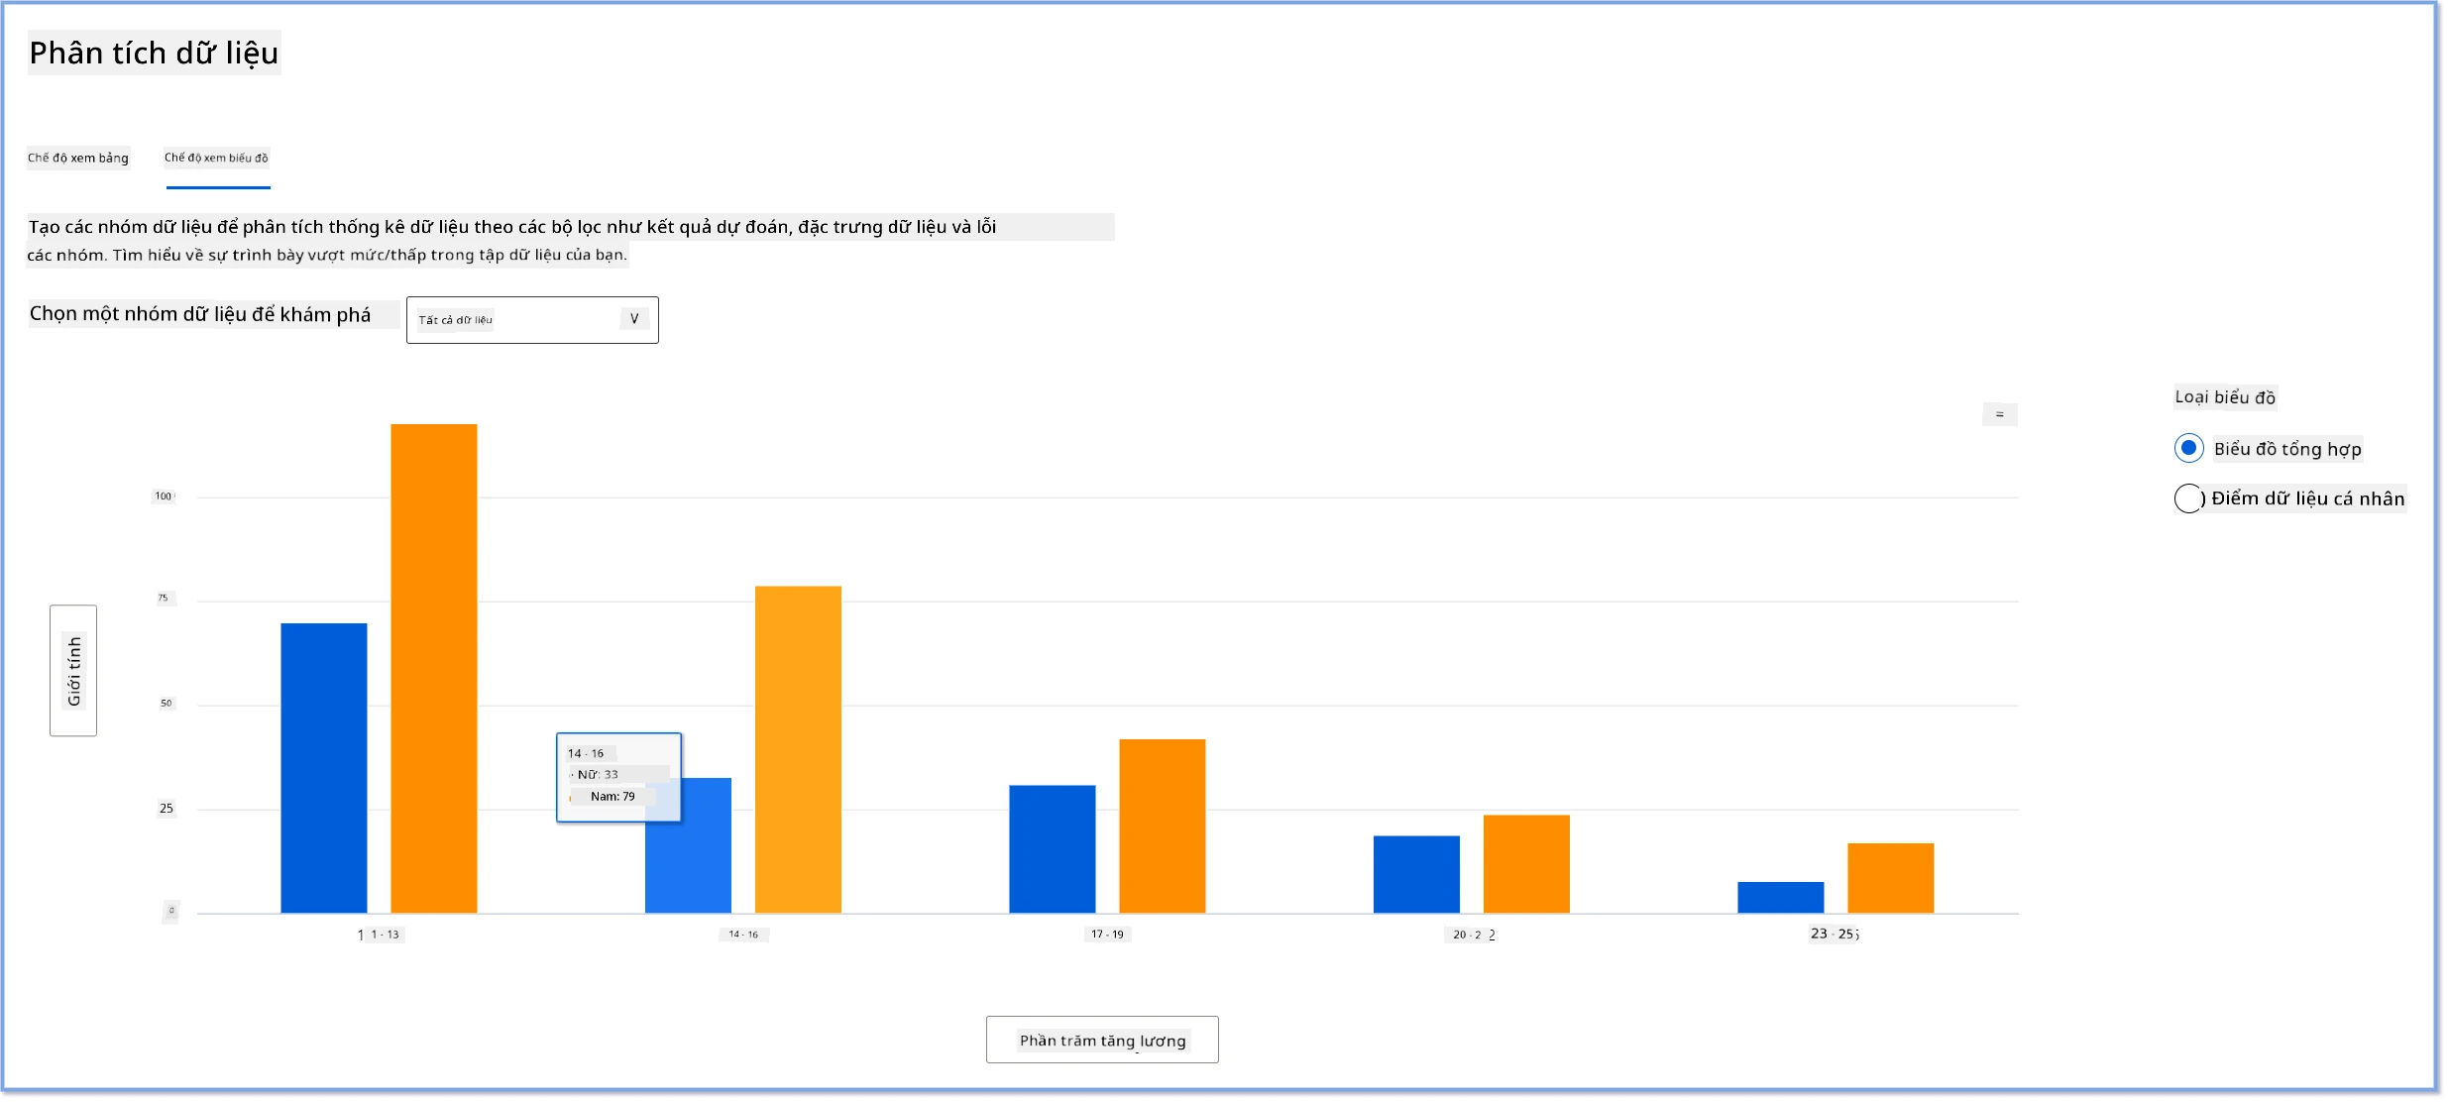Switch to Chế độ xem bảng tab
The height and width of the screenshot is (1102, 2448).
click(x=78, y=158)
